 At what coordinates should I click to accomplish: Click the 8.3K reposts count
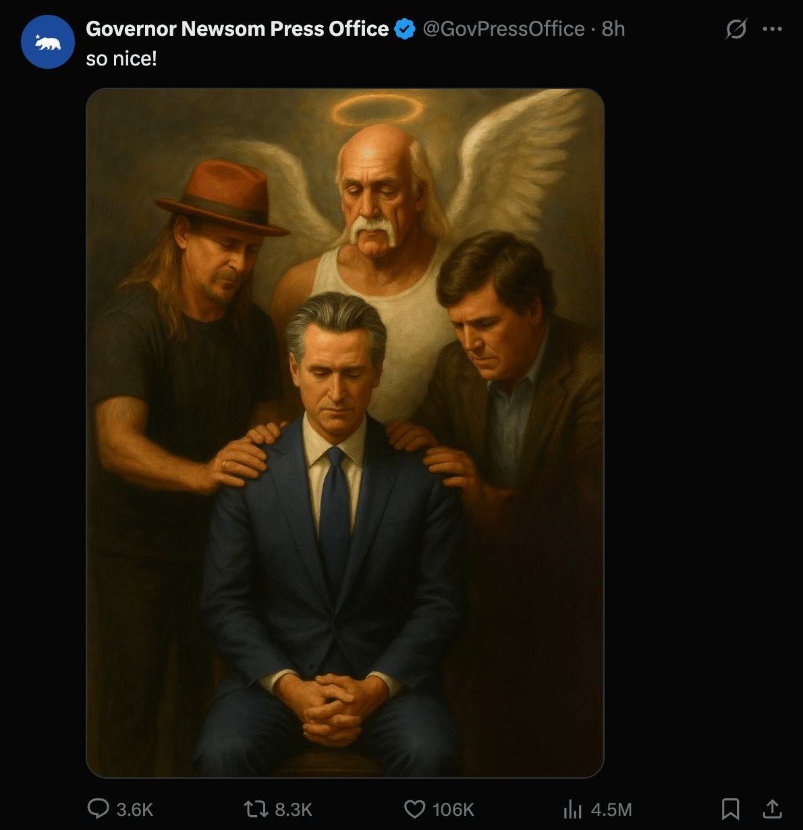click(x=294, y=809)
